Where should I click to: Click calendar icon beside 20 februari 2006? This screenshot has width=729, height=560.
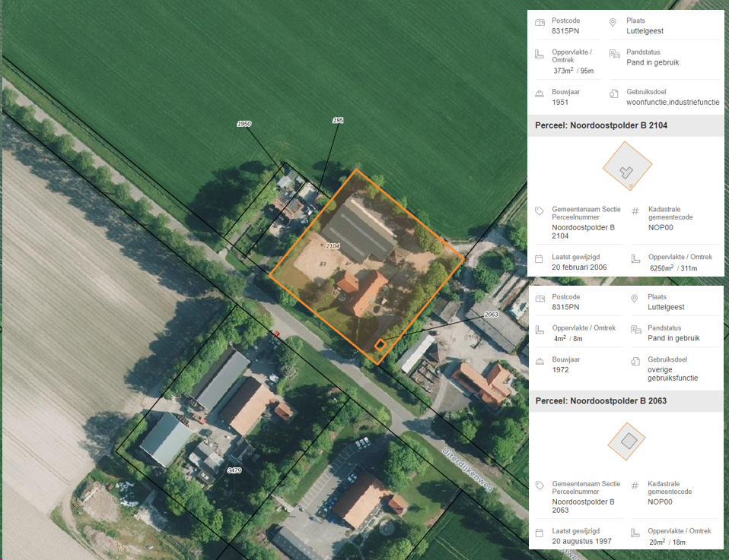(539, 258)
